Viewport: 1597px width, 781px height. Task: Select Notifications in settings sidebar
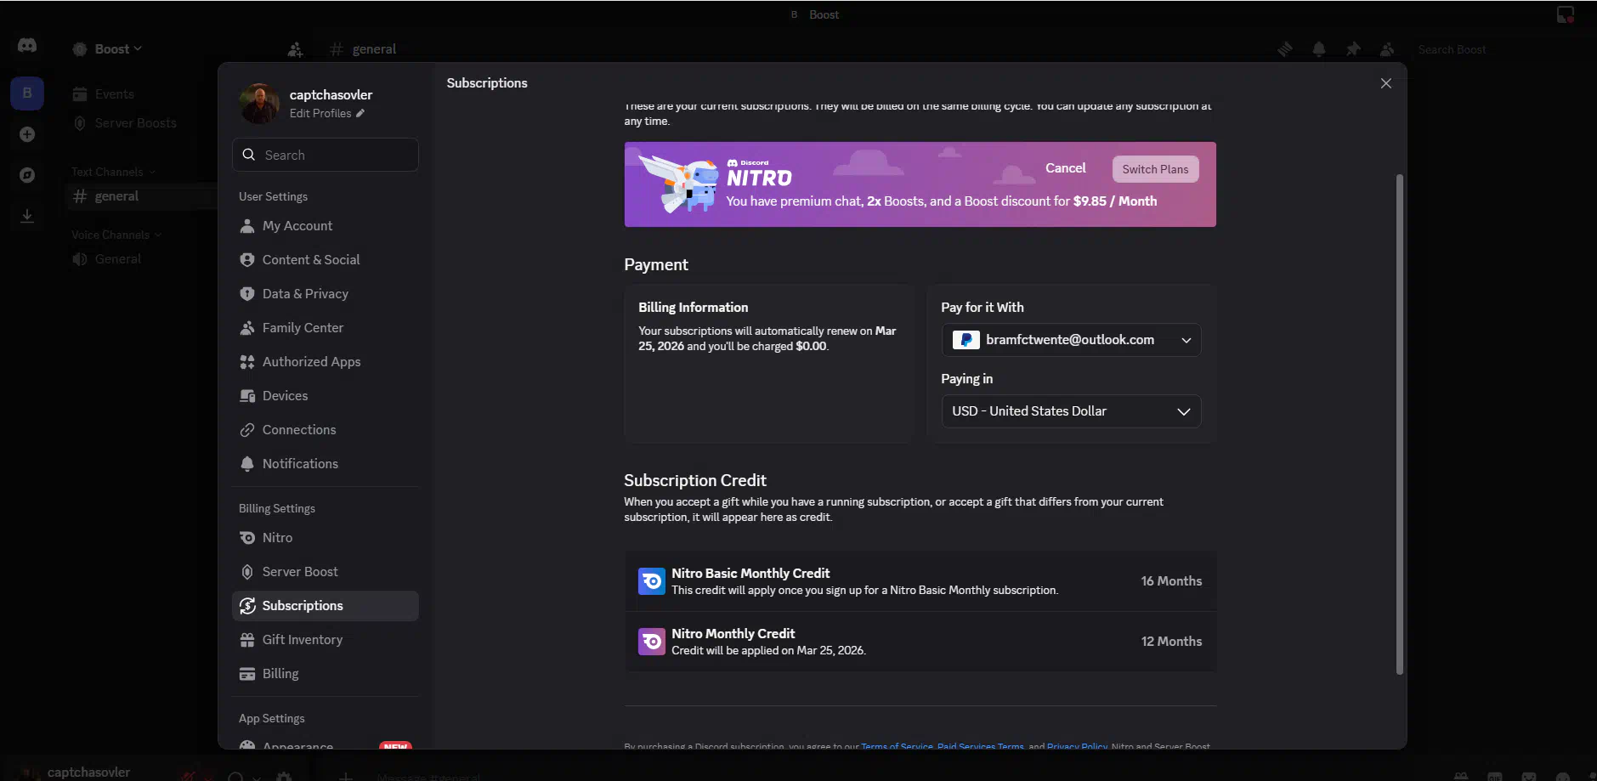[300, 464]
